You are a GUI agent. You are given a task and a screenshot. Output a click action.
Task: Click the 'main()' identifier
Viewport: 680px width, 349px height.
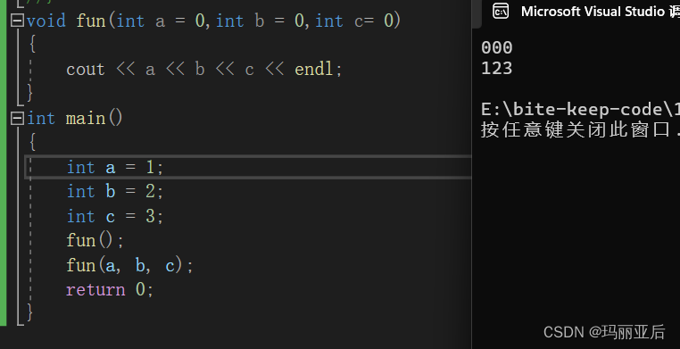click(x=95, y=118)
